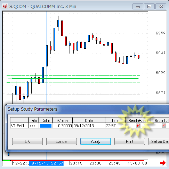Click the red scroll-right arrow

(x=163, y=163)
